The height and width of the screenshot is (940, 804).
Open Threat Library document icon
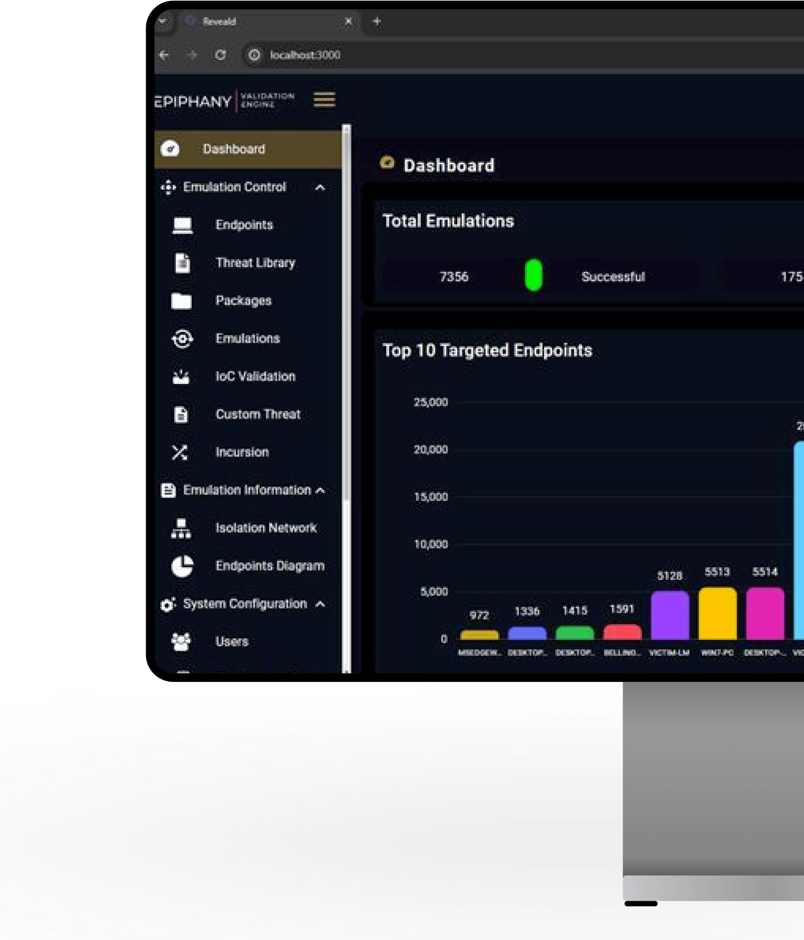[x=182, y=263]
